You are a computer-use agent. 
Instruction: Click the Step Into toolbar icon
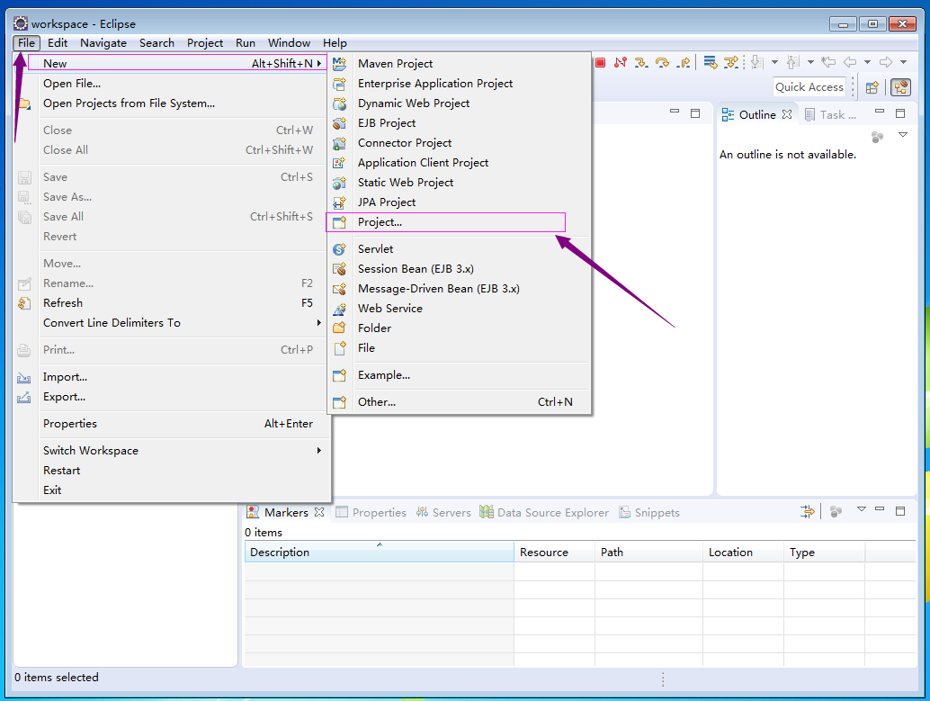click(641, 62)
